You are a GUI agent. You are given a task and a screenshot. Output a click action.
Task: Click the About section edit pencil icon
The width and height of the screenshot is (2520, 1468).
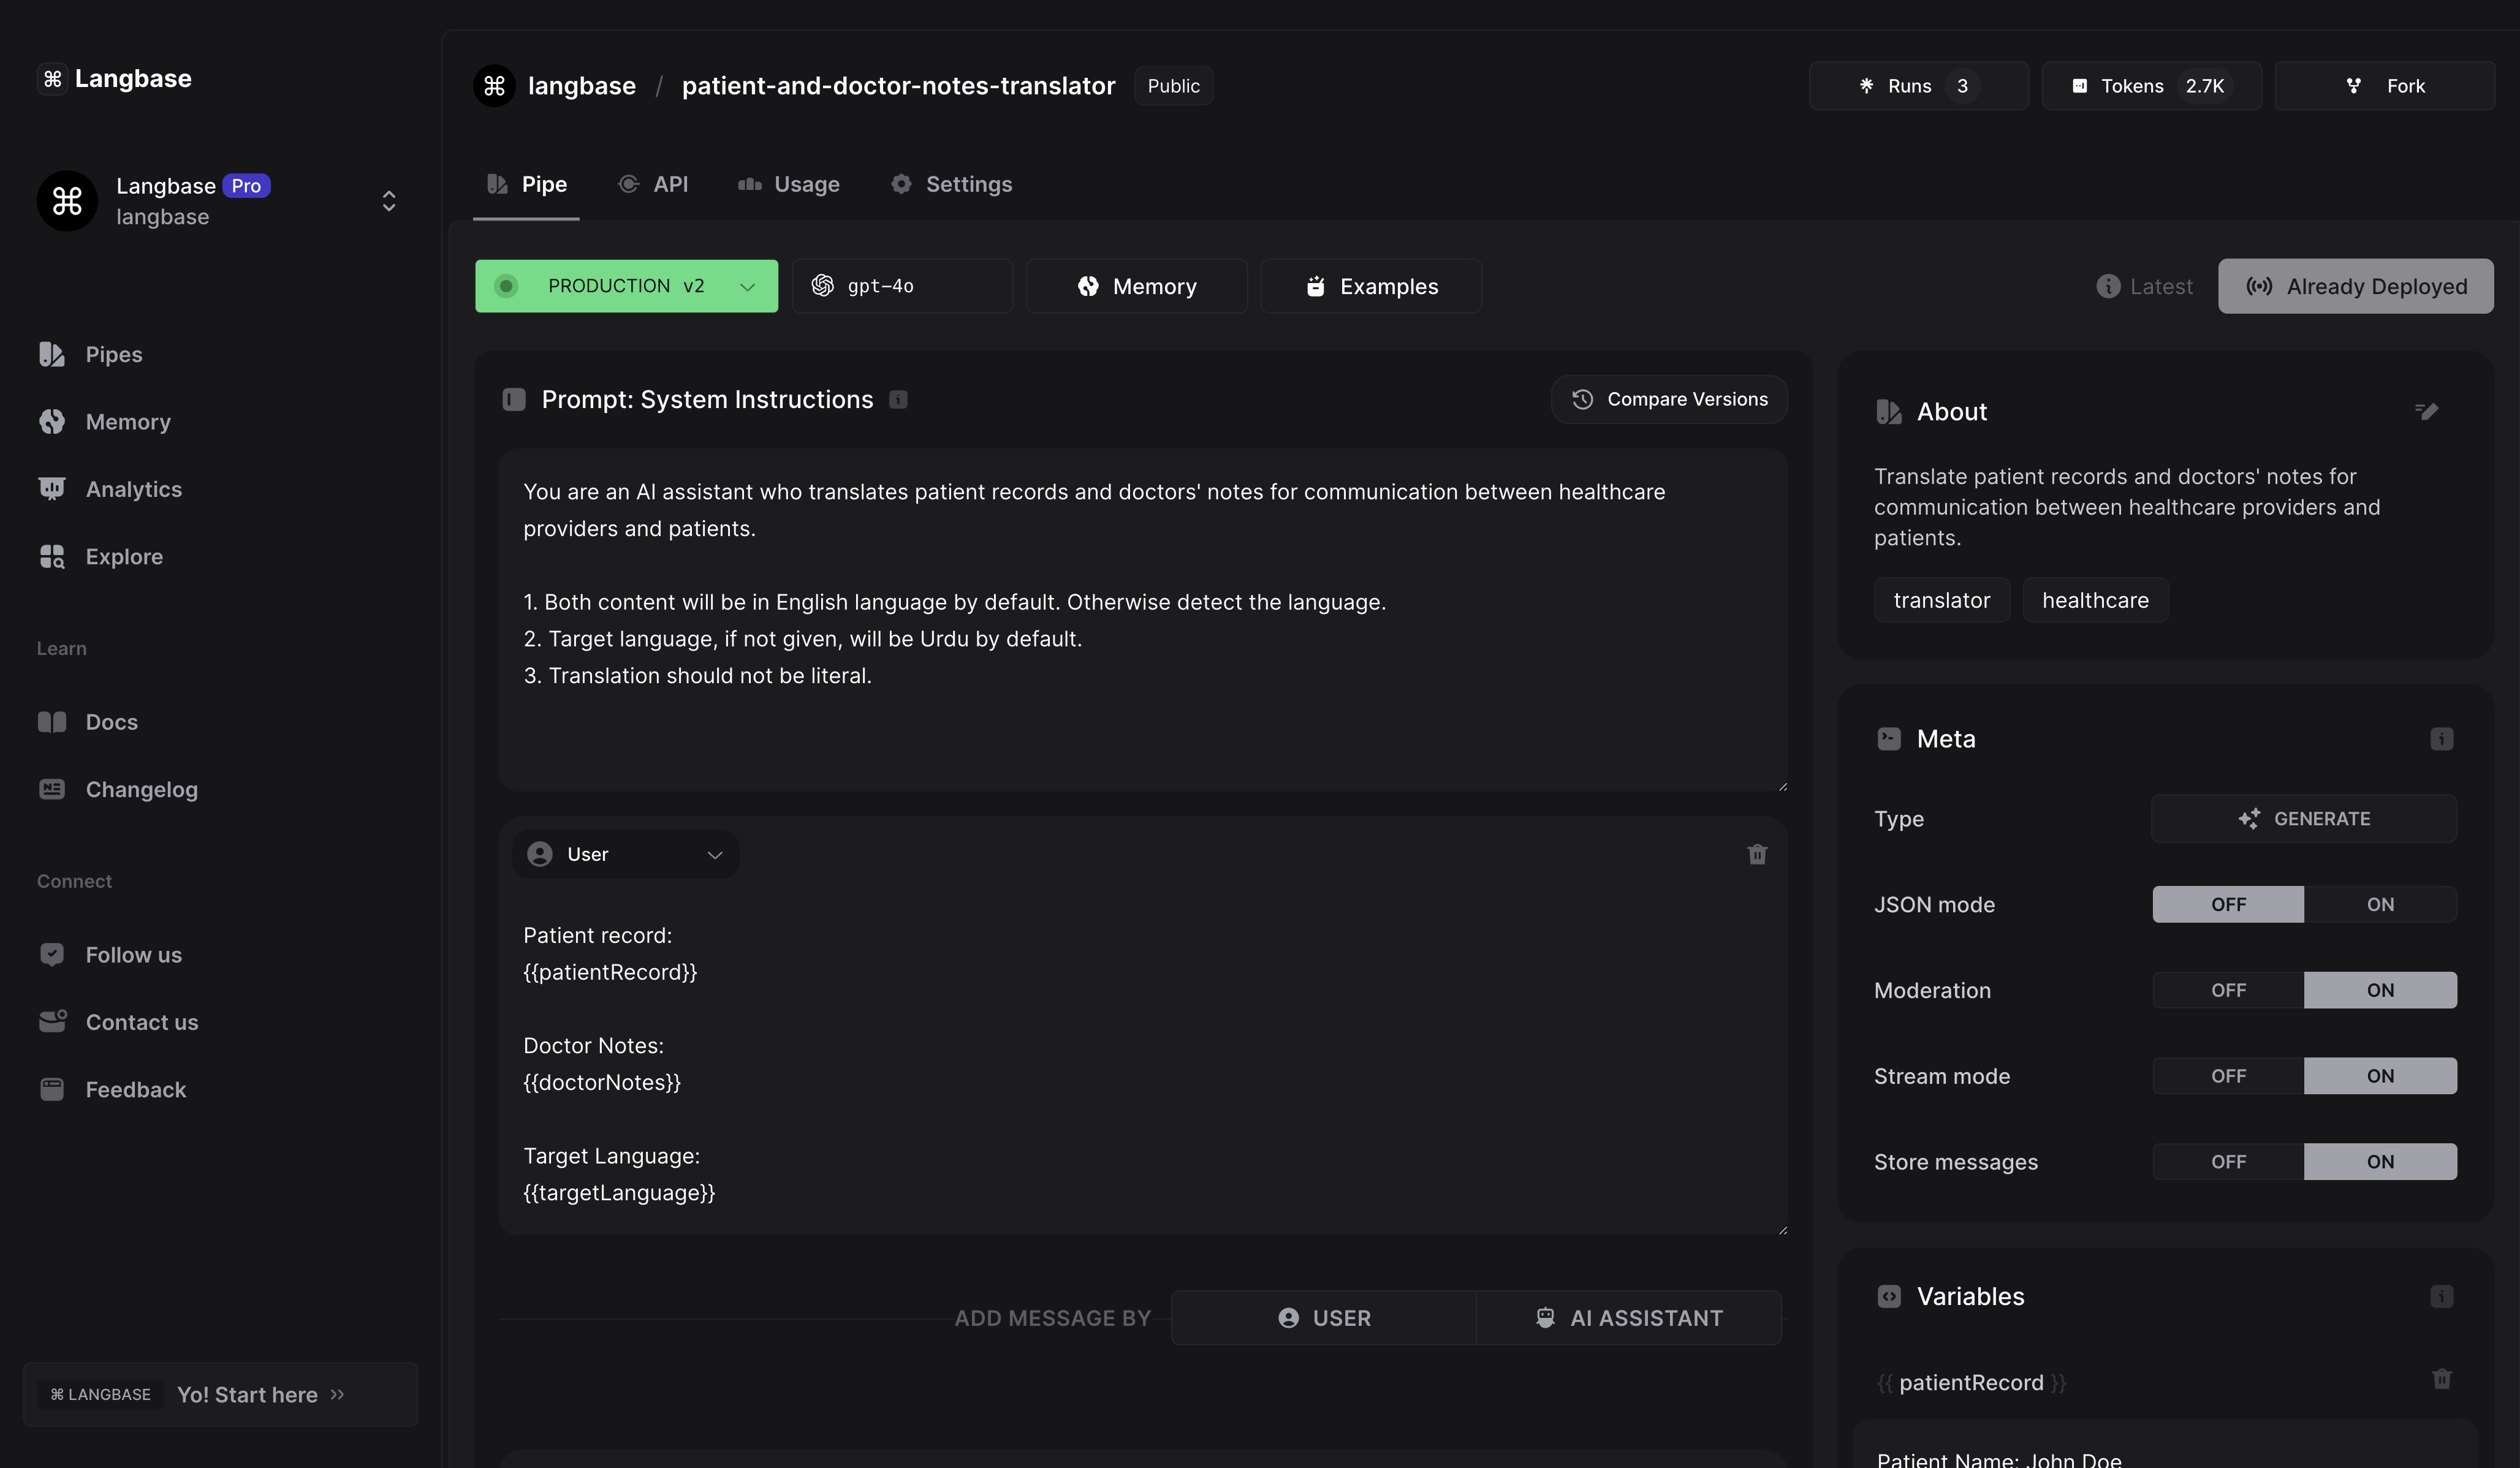[x=2427, y=411]
